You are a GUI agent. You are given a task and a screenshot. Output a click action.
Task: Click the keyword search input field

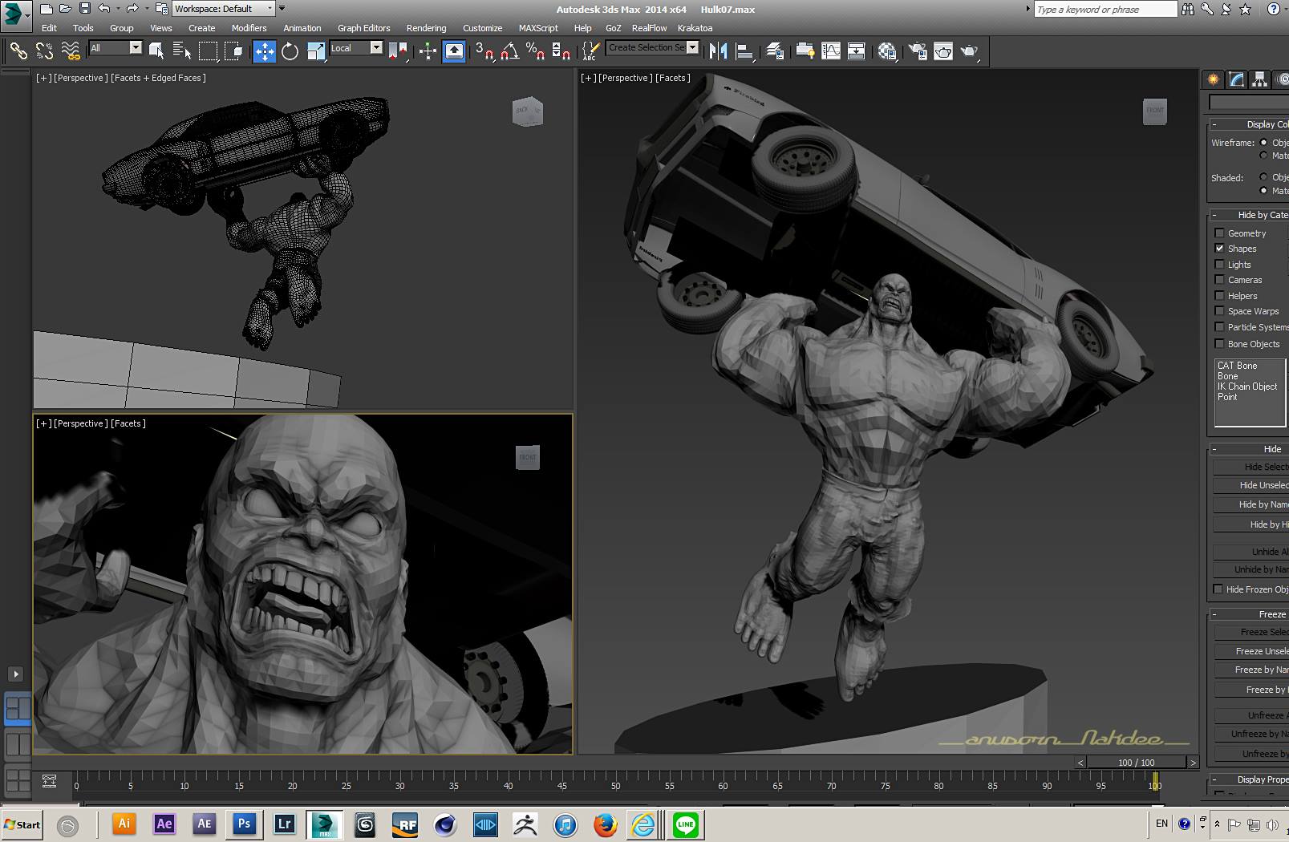[x=1105, y=10]
